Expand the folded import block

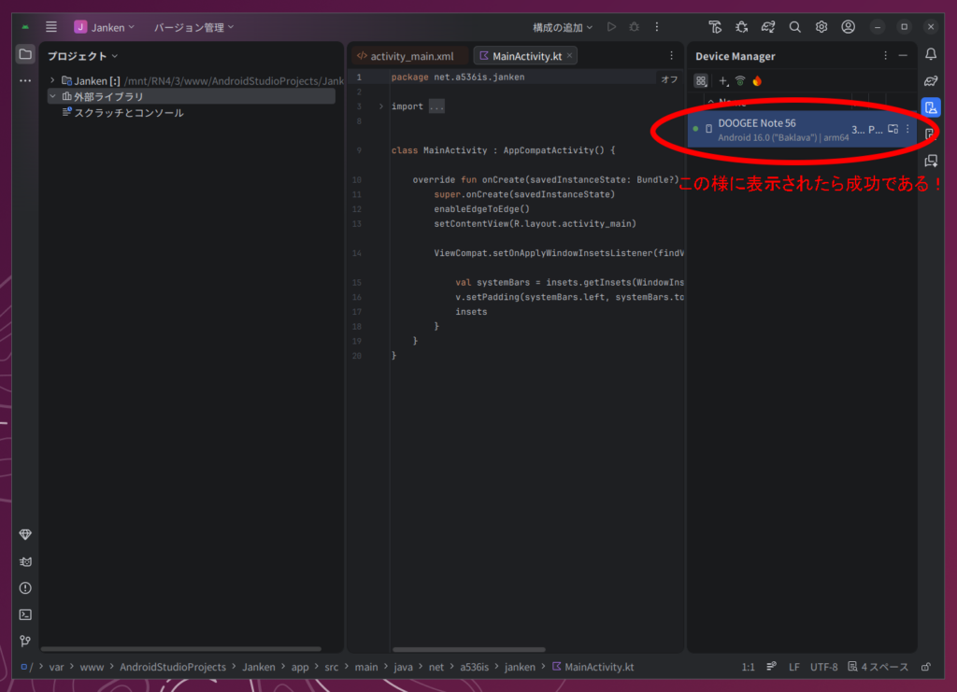tap(380, 106)
